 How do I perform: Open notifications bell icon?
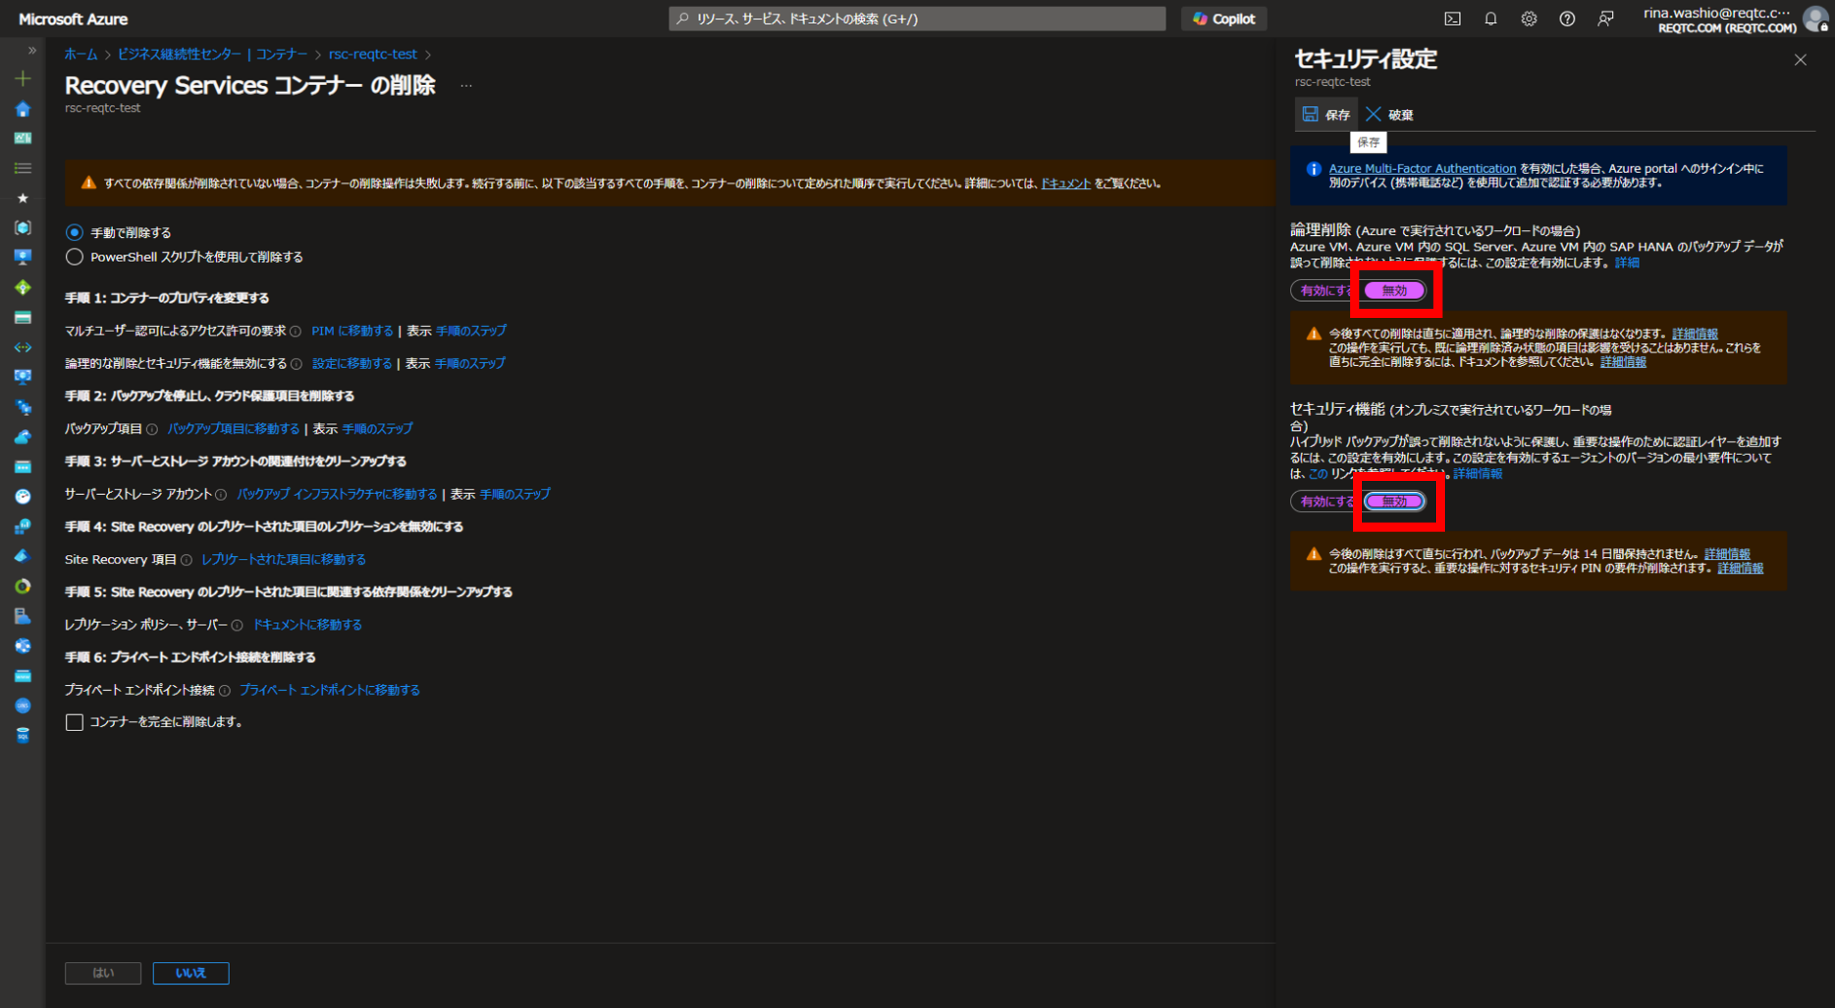point(1490,19)
